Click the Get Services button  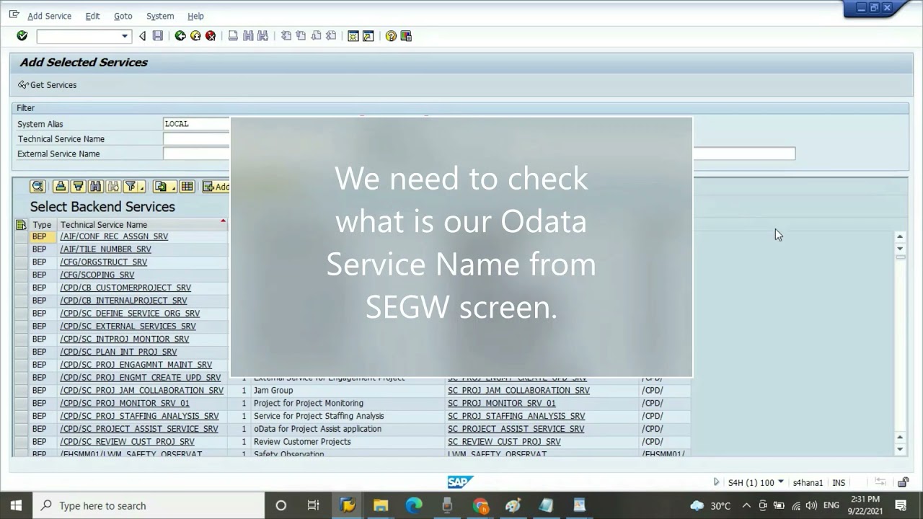point(48,85)
